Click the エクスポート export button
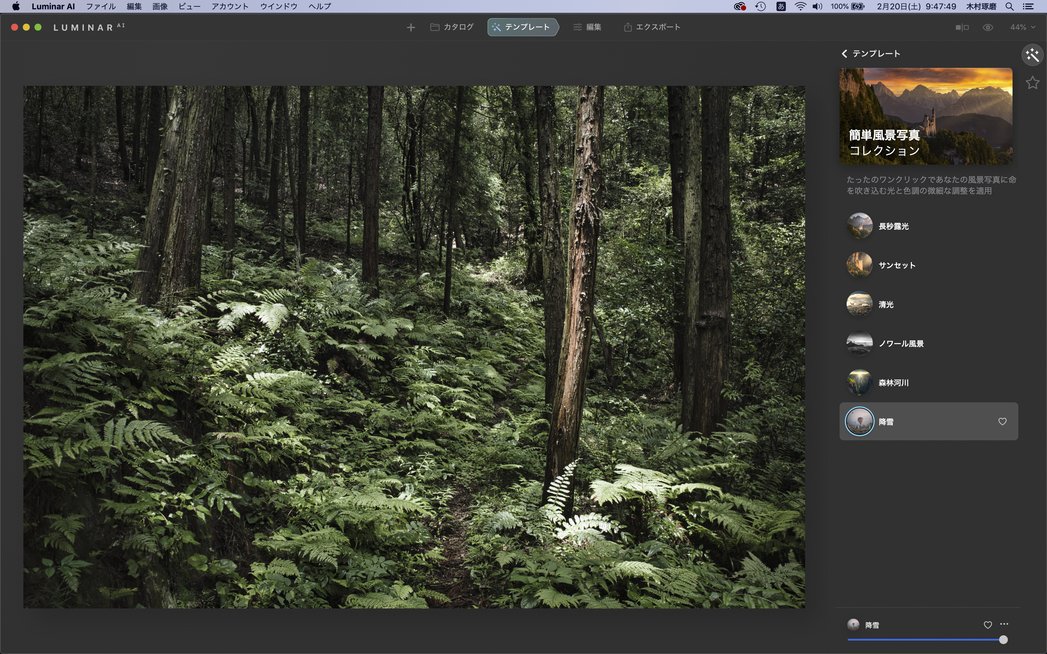The width and height of the screenshot is (1047, 654). point(652,27)
